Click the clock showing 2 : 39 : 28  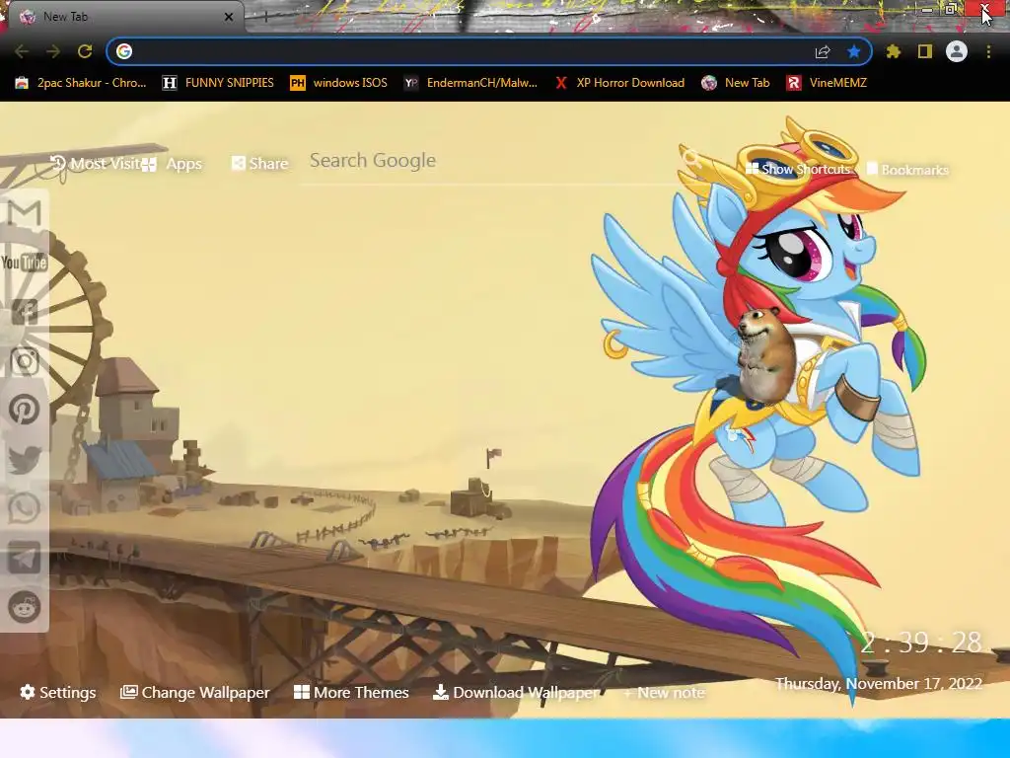tap(922, 643)
